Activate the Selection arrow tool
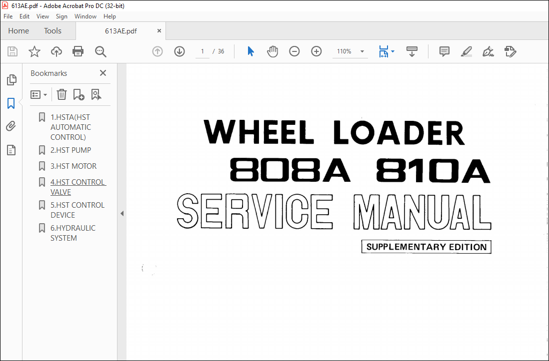This screenshot has width=549, height=361. pyautogui.click(x=250, y=51)
